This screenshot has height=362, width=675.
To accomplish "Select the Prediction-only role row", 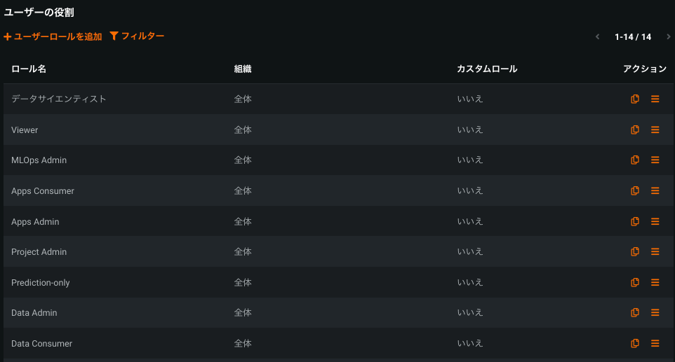I will [x=41, y=282].
